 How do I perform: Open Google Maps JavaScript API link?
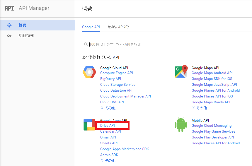(214, 85)
